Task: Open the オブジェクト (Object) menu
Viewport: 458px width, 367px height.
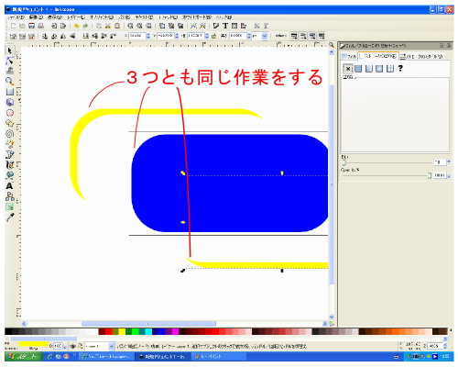Action: point(102,17)
